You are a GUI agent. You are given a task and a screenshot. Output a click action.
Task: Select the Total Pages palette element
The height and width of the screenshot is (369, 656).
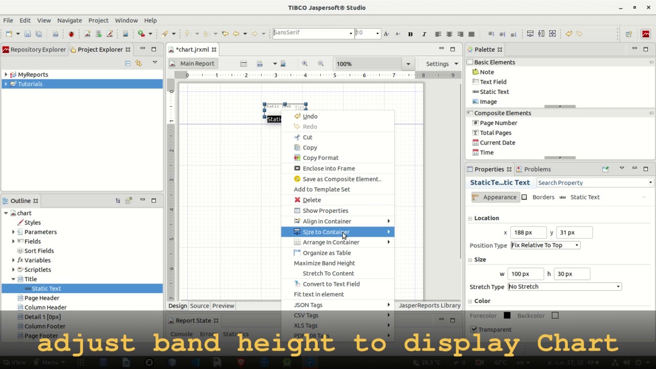pyautogui.click(x=491, y=133)
